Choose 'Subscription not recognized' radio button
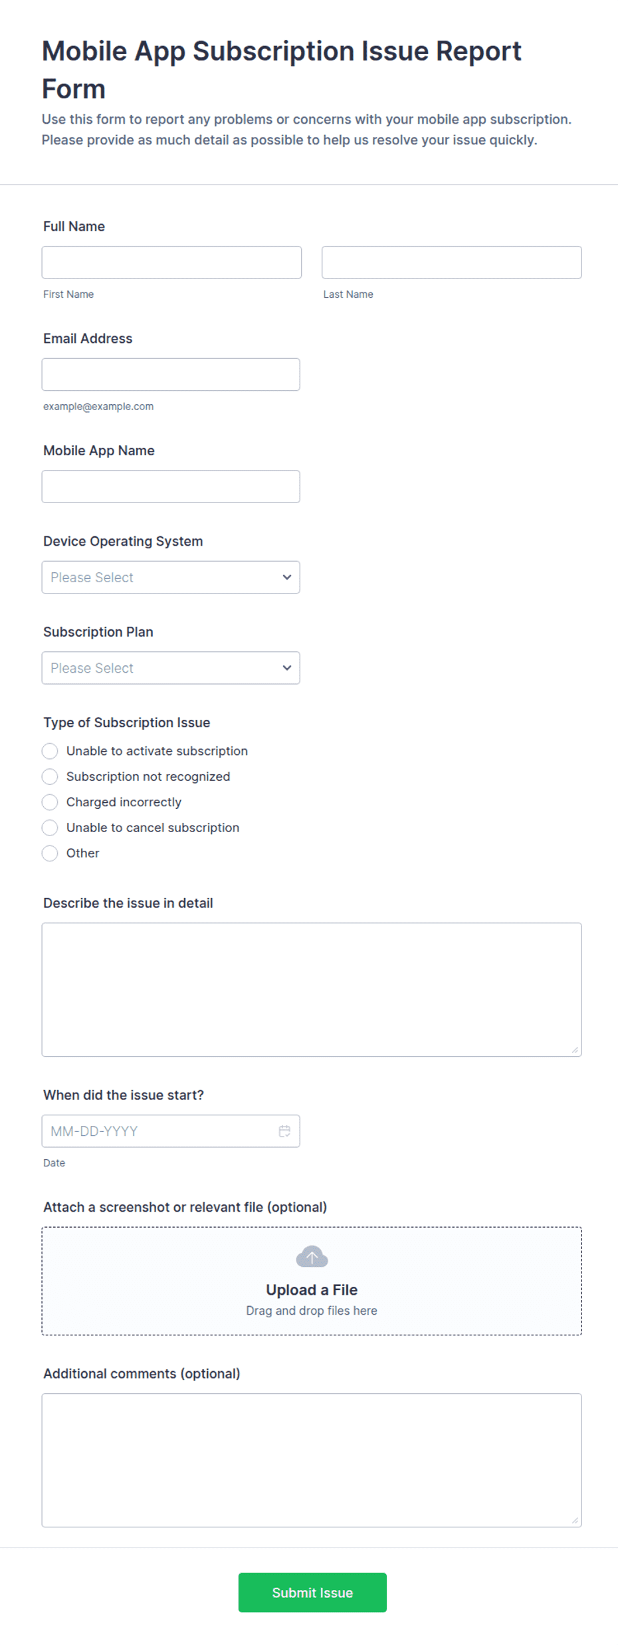This screenshot has height=1645, width=618. tap(50, 776)
